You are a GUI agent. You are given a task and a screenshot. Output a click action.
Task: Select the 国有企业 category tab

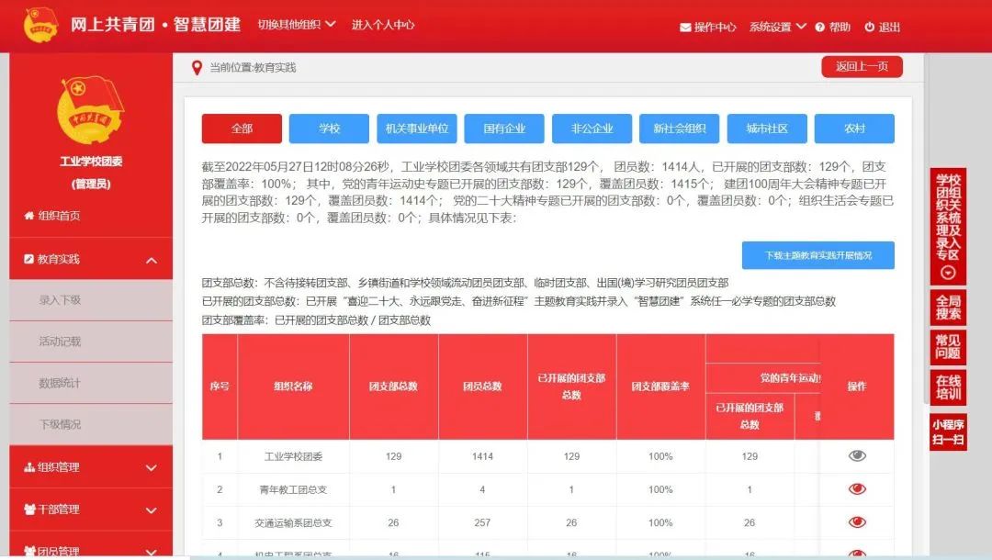tap(504, 129)
